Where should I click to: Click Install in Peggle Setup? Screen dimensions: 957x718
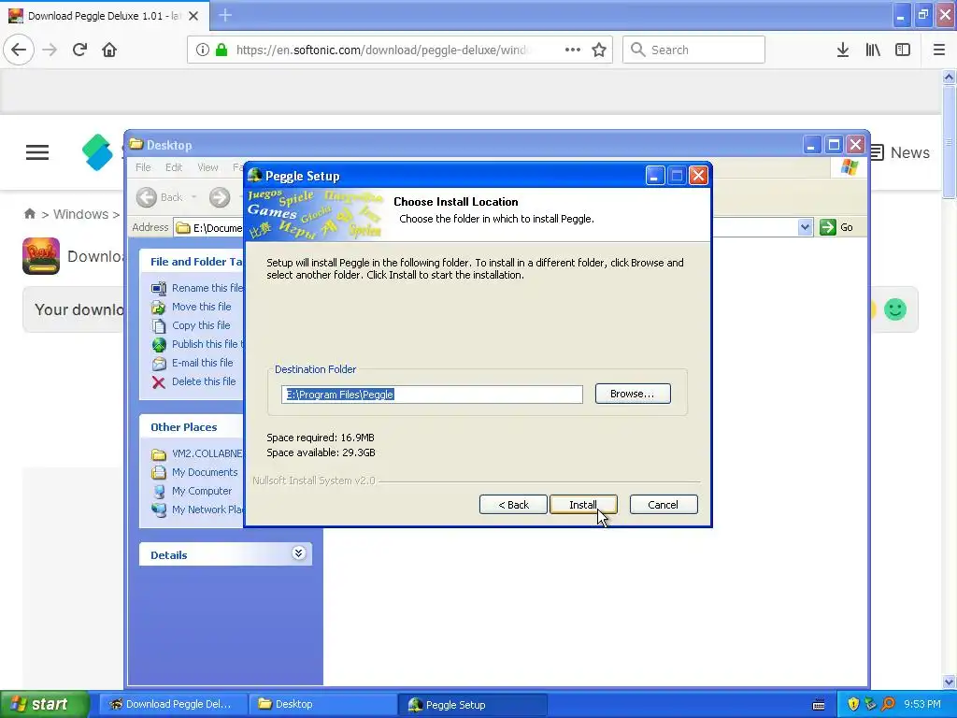point(583,505)
